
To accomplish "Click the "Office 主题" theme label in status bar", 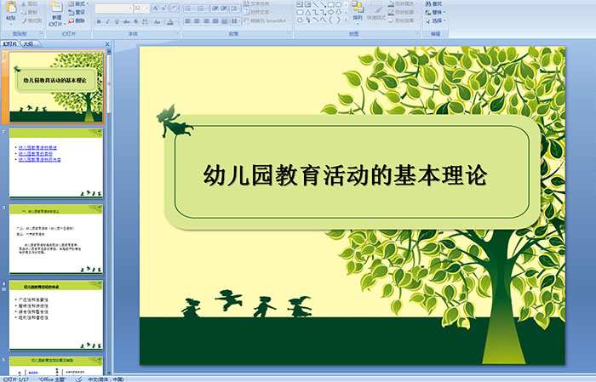I will point(53,379).
